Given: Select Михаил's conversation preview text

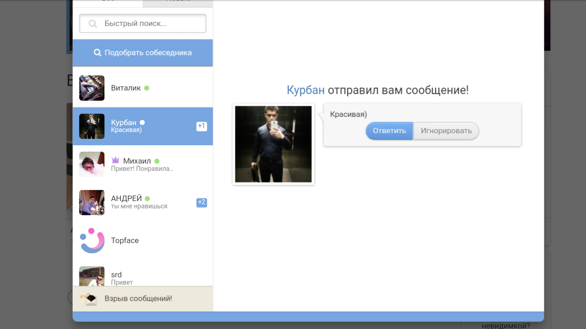Looking at the screenshot, I should (142, 169).
